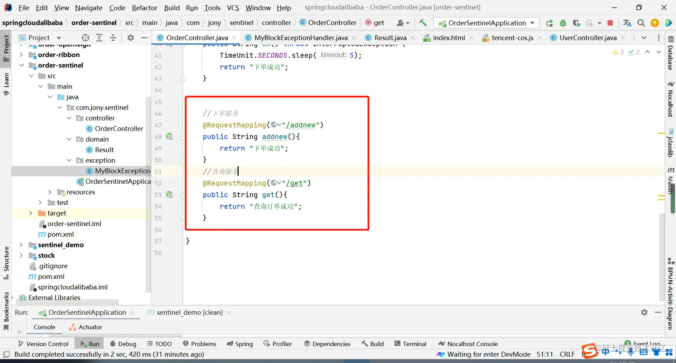
Task: Click the 51:11 caret position indicator
Action: coord(545,354)
